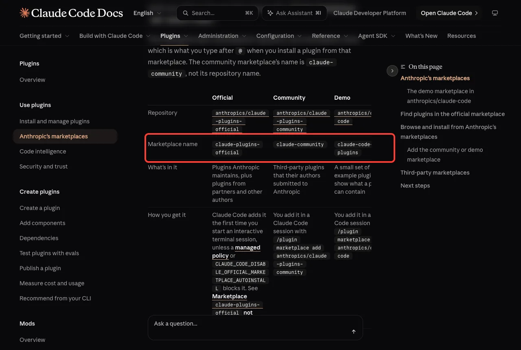Open the Add components page
Screen dimensions: 521x350
coord(42,223)
